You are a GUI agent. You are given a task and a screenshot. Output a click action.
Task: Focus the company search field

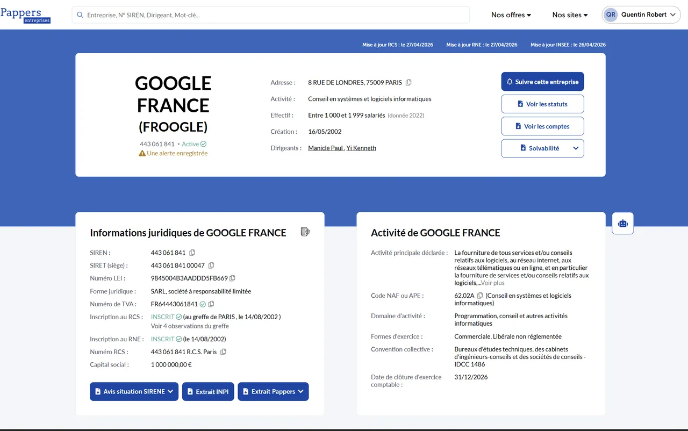[x=271, y=15]
